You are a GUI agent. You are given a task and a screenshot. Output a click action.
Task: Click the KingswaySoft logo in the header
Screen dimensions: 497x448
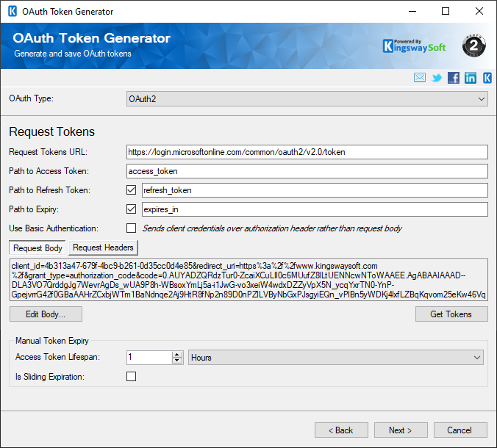coord(415,46)
